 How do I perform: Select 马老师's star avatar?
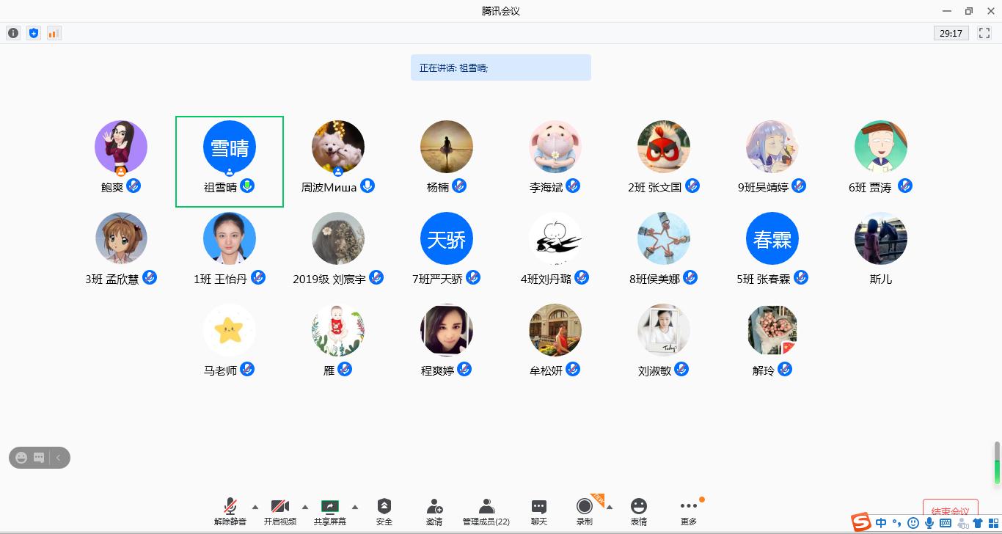point(230,331)
